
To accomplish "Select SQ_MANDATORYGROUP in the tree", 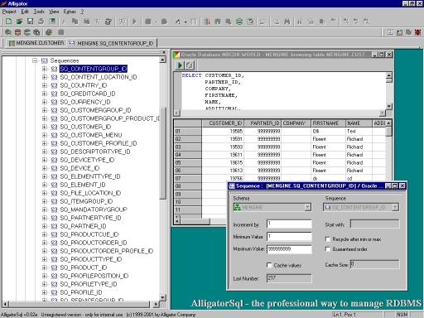I will click(94, 210).
